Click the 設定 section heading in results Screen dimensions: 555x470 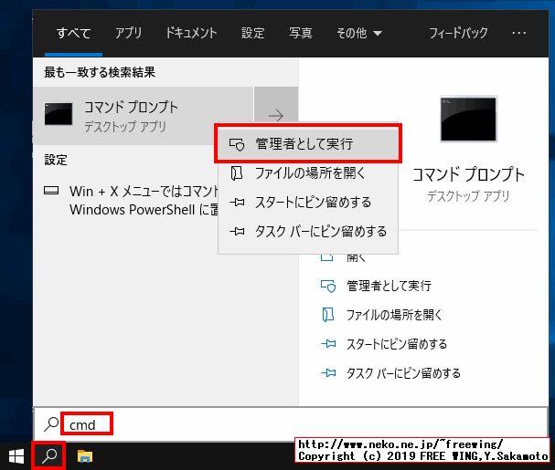56,160
